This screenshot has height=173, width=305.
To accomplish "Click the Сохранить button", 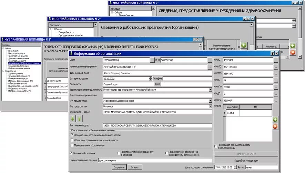I will pos(119,167).
